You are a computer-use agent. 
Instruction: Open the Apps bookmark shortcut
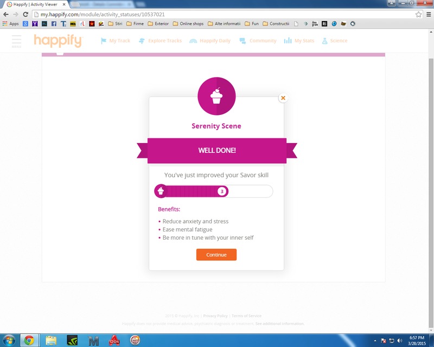tap(10, 24)
